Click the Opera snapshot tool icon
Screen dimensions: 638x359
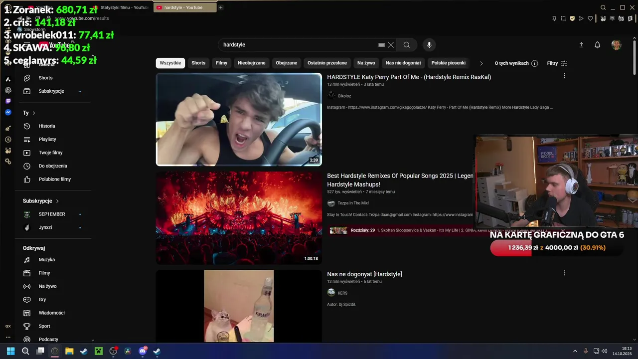pos(563,18)
